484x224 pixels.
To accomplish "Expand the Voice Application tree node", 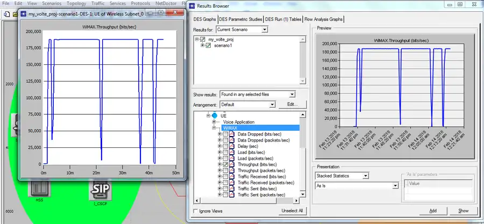I will pos(214,122).
